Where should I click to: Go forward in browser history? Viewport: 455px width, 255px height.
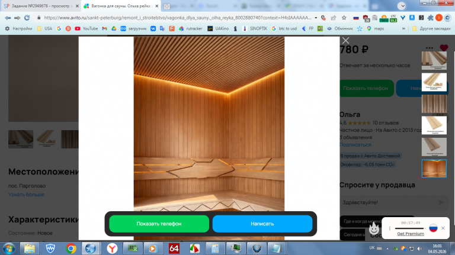click(17, 18)
